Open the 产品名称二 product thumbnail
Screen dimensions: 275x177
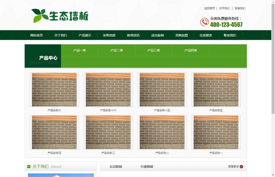click(162, 132)
